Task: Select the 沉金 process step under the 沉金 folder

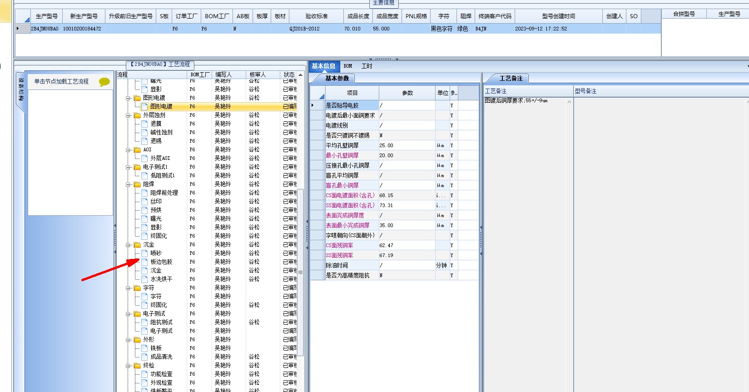Action: coord(156,270)
